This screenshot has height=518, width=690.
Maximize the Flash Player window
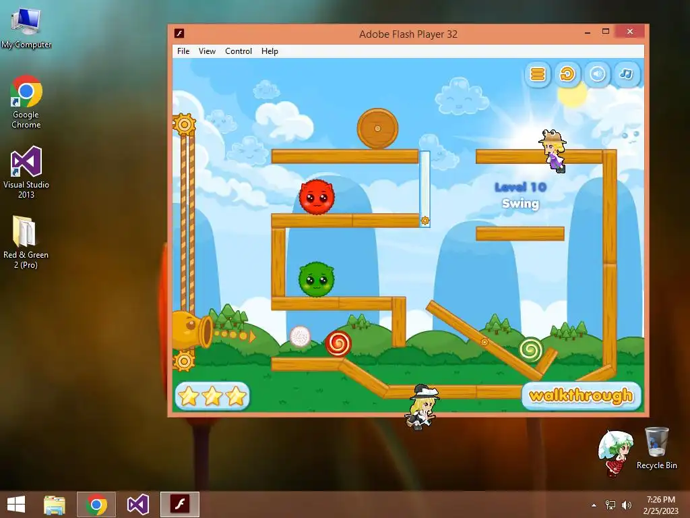(606, 32)
